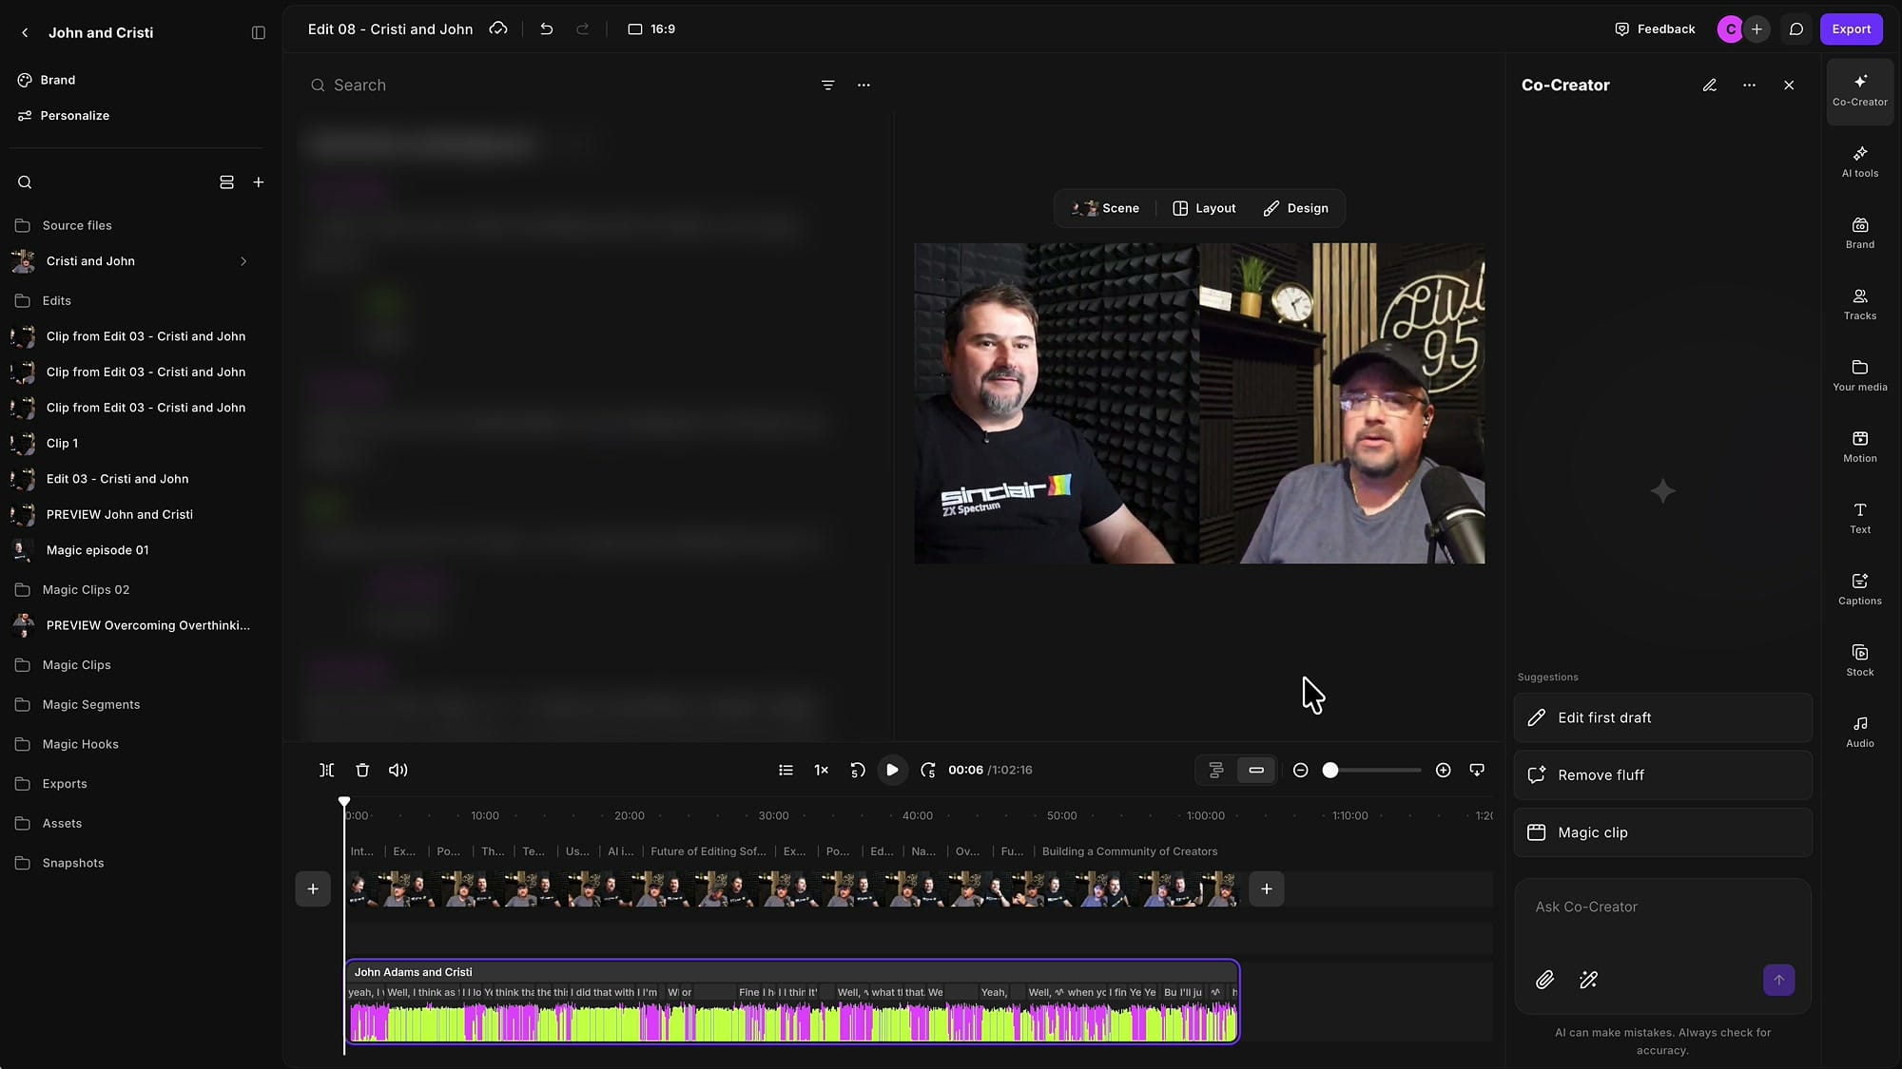Viewport: 1902px width, 1069px height.
Task: Send feedback via the Feedback button
Action: point(1655,29)
